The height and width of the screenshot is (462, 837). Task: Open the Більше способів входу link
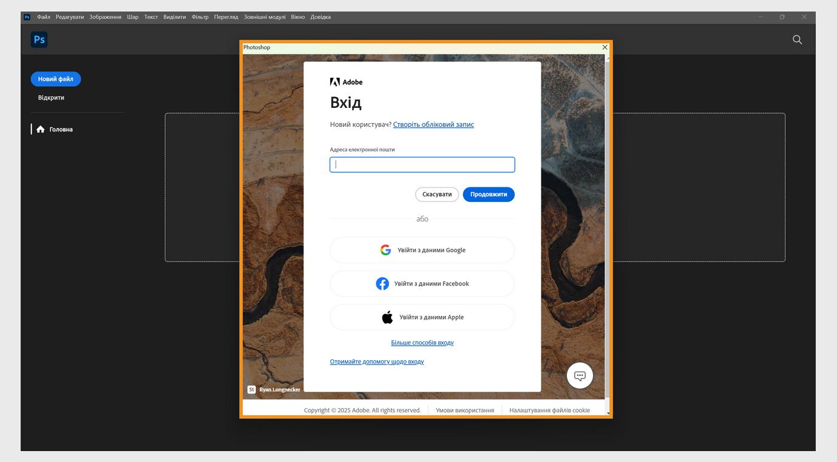point(422,343)
